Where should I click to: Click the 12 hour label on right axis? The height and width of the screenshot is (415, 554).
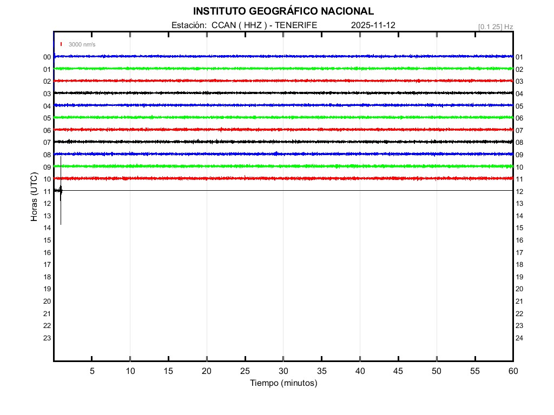pos(519,192)
